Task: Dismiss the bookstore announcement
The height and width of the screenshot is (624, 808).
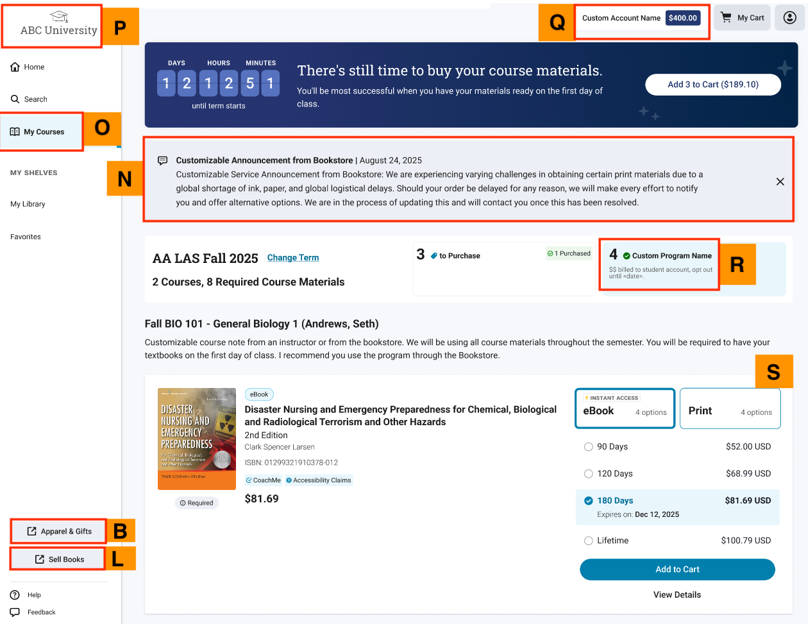Action: (x=780, y=181)
